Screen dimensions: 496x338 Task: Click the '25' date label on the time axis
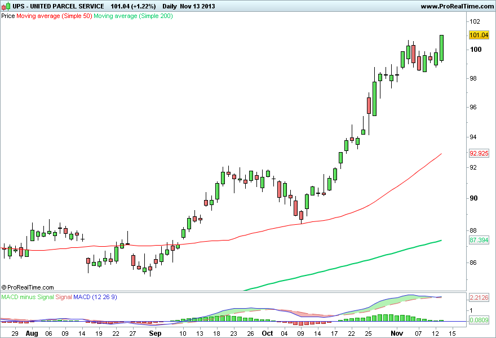[x=368, y=333]
